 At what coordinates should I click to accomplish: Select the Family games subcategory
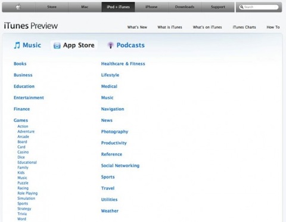(x=23, y=168)
